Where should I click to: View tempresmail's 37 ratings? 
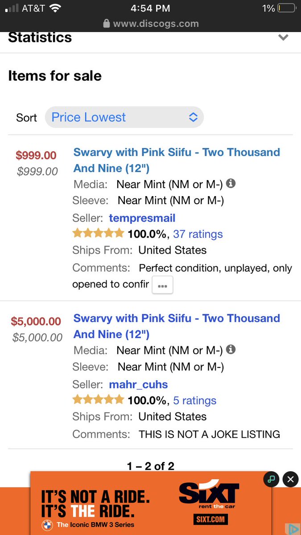pos(198,234)
